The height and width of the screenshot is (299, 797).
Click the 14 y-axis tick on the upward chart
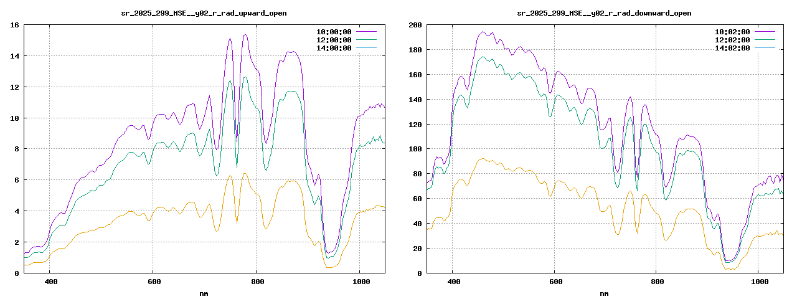[14, 56]
